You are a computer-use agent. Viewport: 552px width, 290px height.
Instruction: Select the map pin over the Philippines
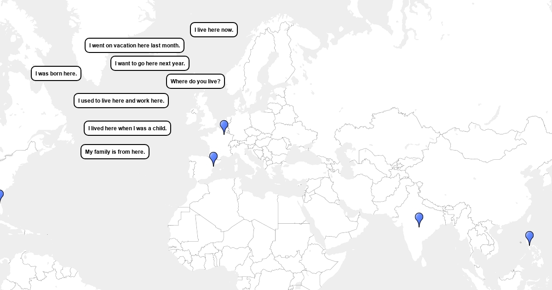coord(529,237)
